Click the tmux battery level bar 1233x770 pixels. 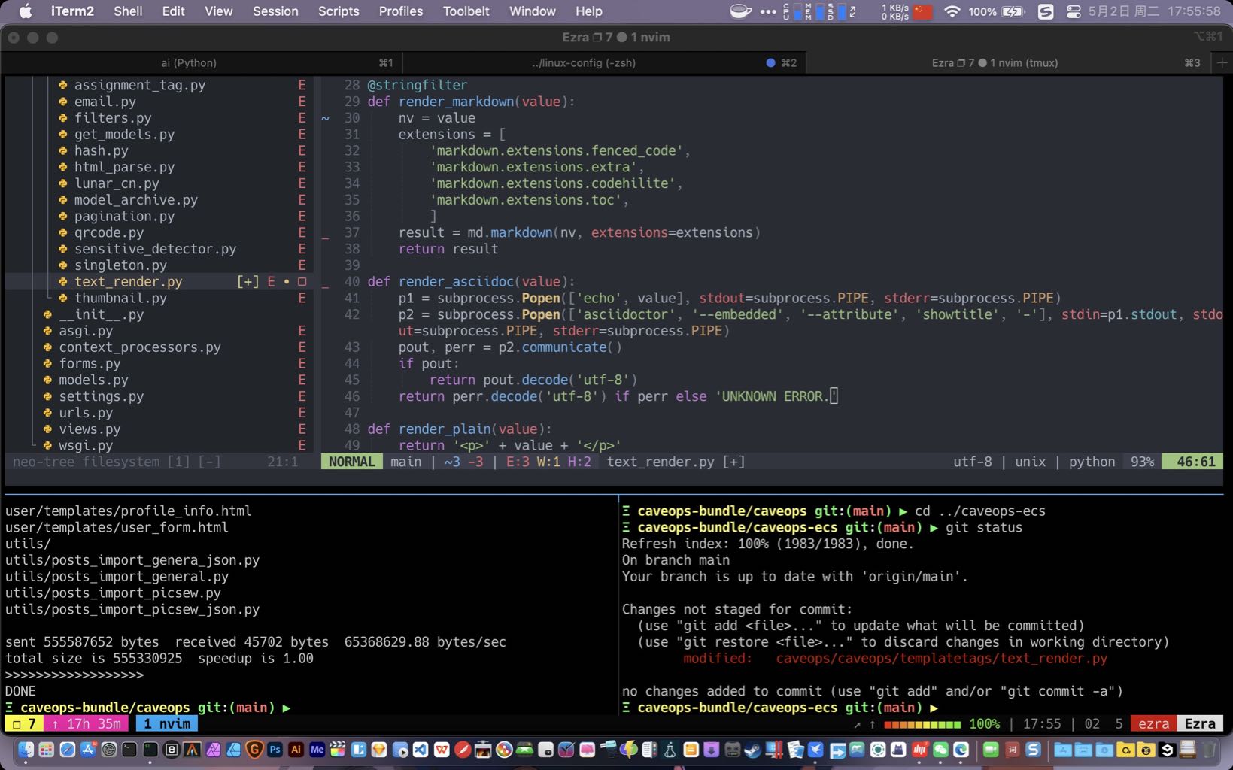click(x=922, y=724)
